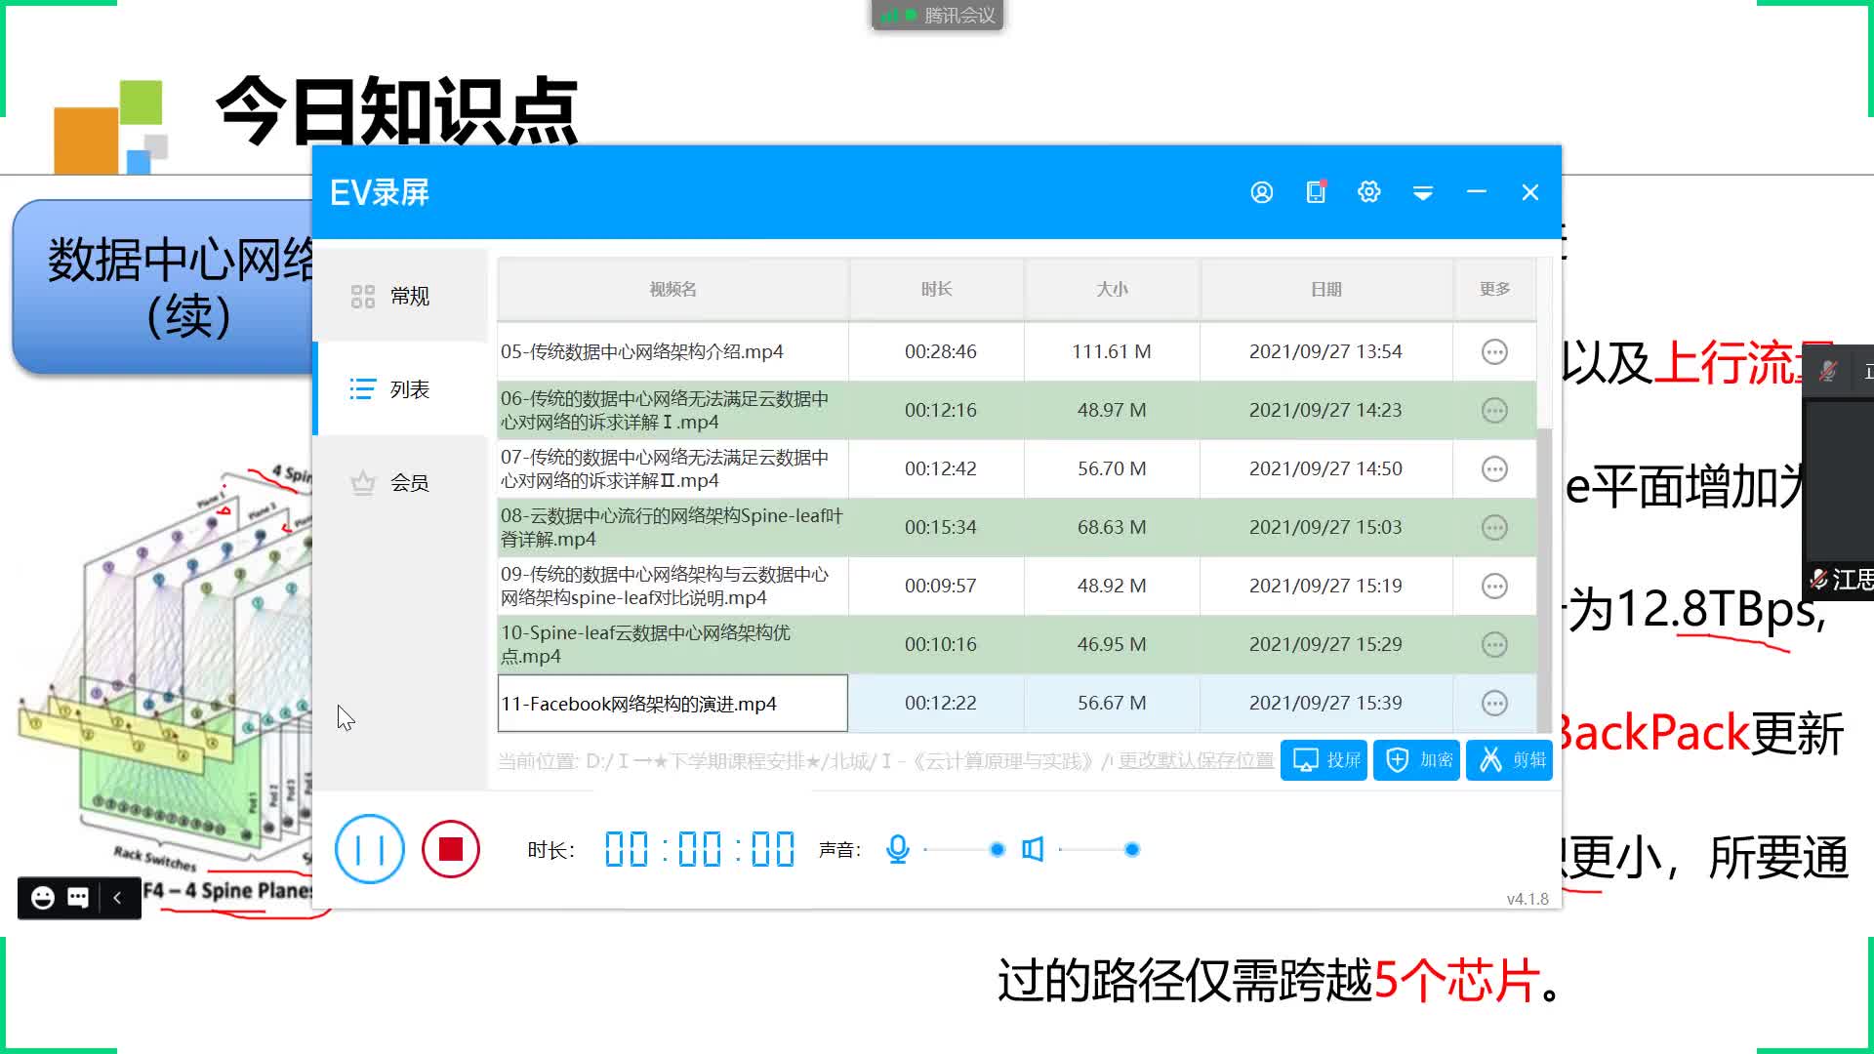Sort list by the 日期 column header
1874x1054 pixels.
click(x=1325, y=289)
